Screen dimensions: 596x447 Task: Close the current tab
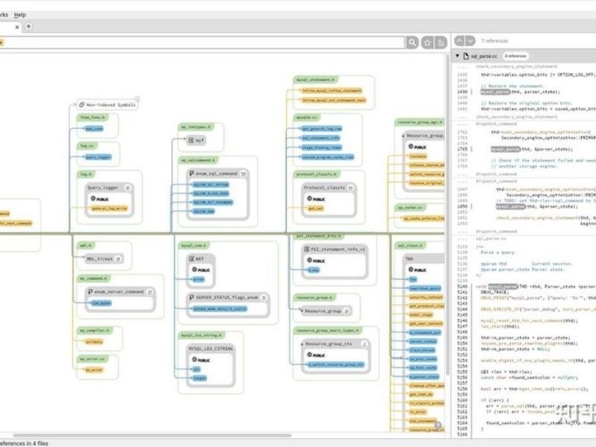(16, 27)
